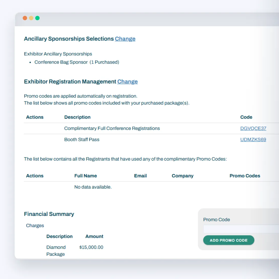Click Change next to Ancillary Sponsorships Selections
The width and height of the screenshot is (279, 279).
(125, 39)
